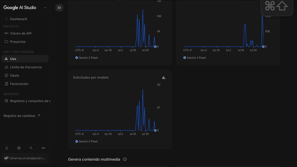Viewport: 297px width, 167px height.
Task: Collapse the sidebar with the panel toggle icon
Action: (x=59, y=8)
